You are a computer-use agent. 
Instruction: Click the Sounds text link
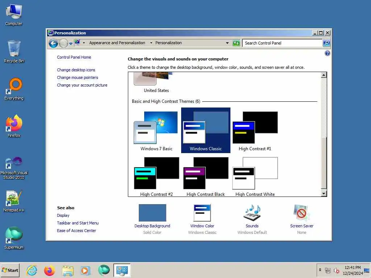252,226
